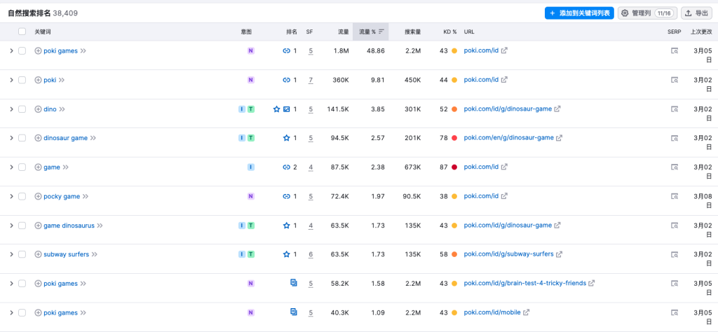Viewport: 718px width, 332px height.
Task: Expand the pocky game row
Action: (x=11, y=197)
